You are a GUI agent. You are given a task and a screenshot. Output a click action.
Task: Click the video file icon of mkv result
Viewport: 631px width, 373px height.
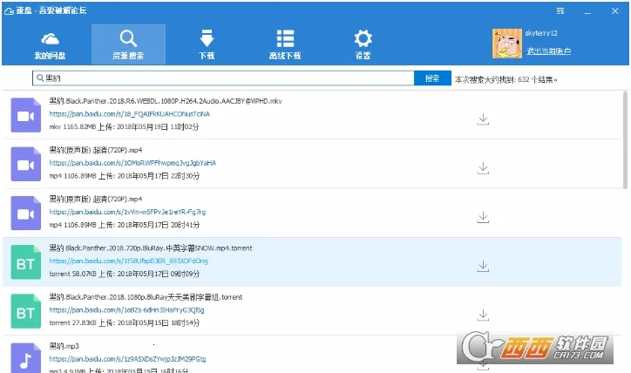point(25,115)
